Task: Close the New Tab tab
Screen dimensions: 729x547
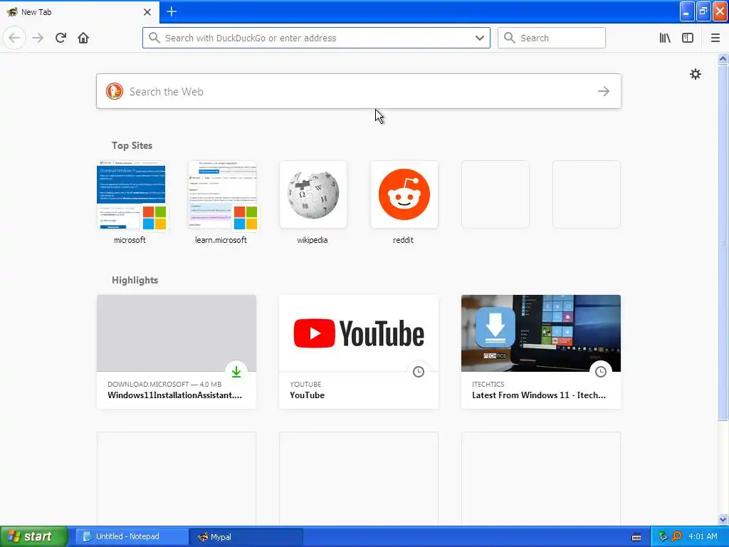Action: [x=147, y=12]
